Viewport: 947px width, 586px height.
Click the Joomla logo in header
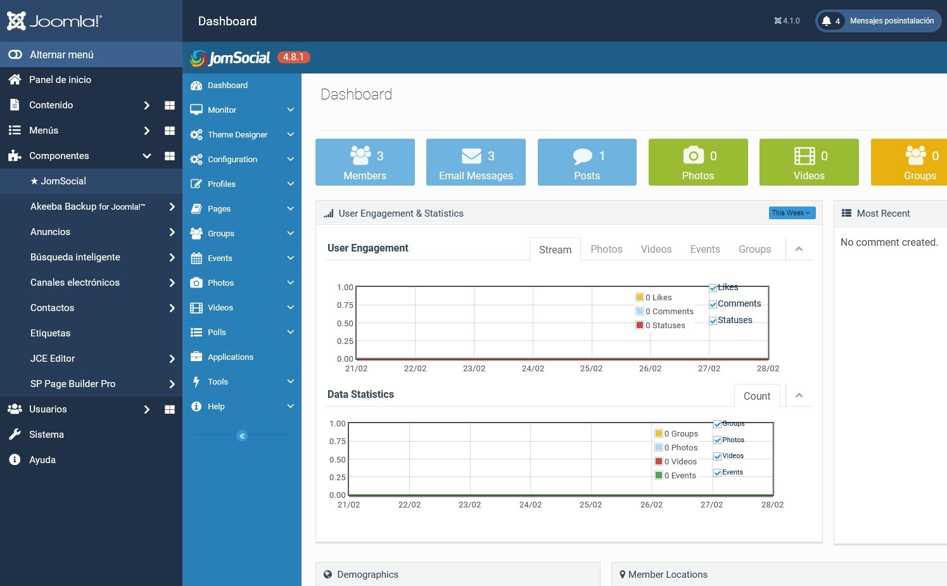54,21
